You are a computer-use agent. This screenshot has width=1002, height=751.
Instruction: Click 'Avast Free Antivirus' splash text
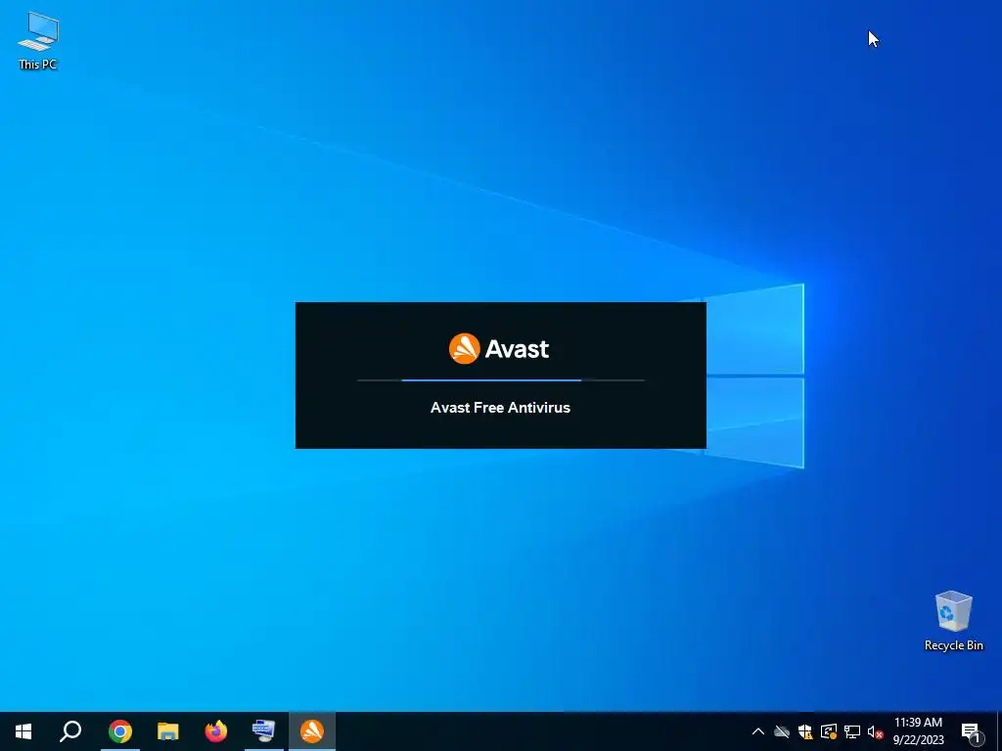click(500, 408)
